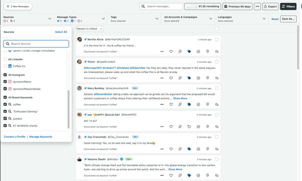The image size is (302, 181).
Task: Tag Mary Buckley's message
Action: coord(189,104)
